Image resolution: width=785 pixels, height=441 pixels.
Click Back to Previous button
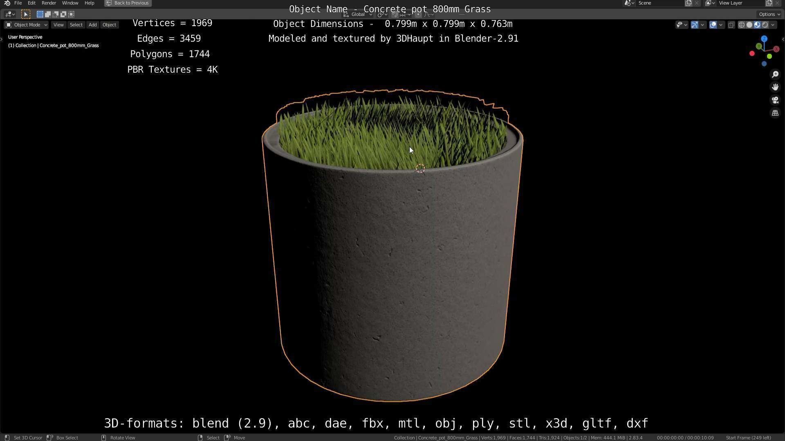pos(128,3)
